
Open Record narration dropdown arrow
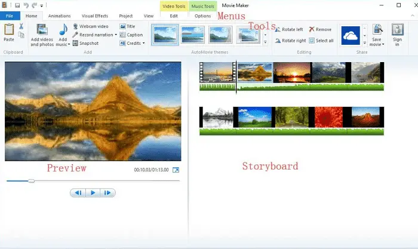tap(116, 35)
